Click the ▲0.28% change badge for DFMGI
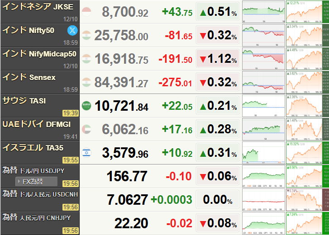The width and height of the screenshot is (329, 235). coord(218,129)
